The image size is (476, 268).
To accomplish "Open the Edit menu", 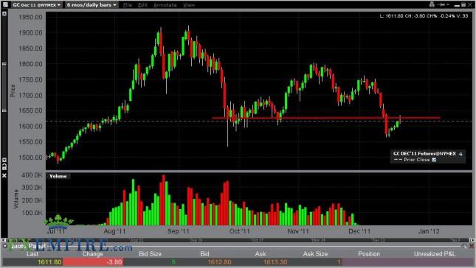I will [142, 5].
